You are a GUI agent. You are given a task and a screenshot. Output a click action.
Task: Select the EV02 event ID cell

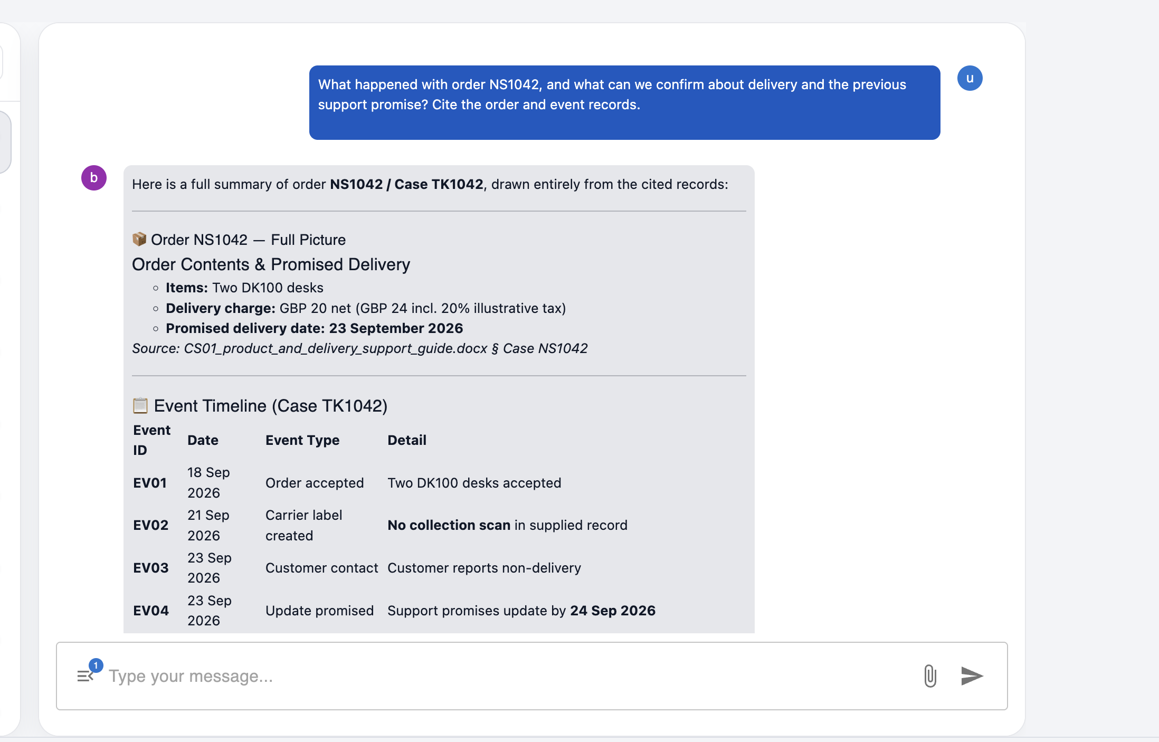coord(151,525)
